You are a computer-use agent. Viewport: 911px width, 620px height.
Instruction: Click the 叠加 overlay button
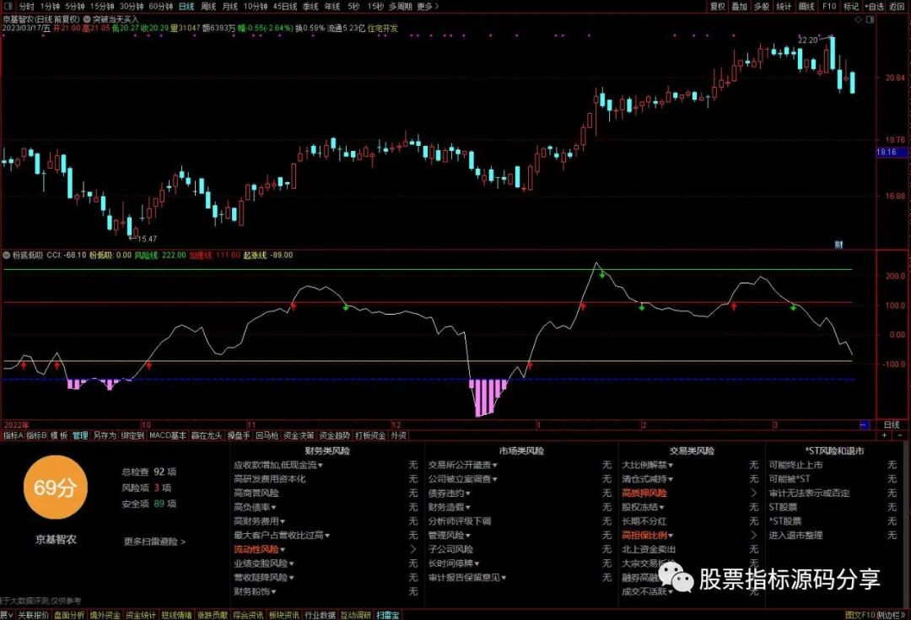tap(739, 7)
